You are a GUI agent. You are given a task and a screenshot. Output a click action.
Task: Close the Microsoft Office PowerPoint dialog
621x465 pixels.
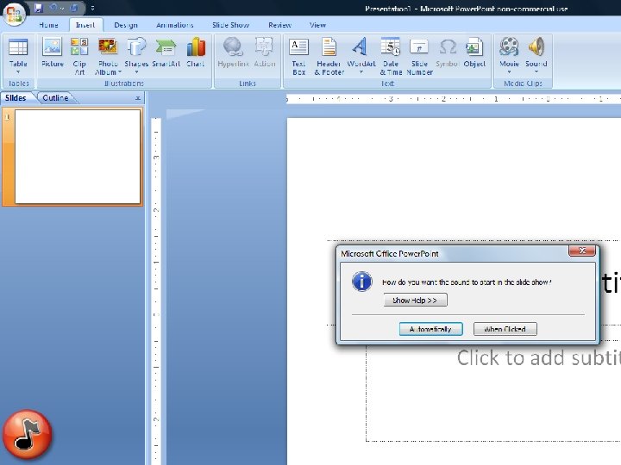click(582, 251)
